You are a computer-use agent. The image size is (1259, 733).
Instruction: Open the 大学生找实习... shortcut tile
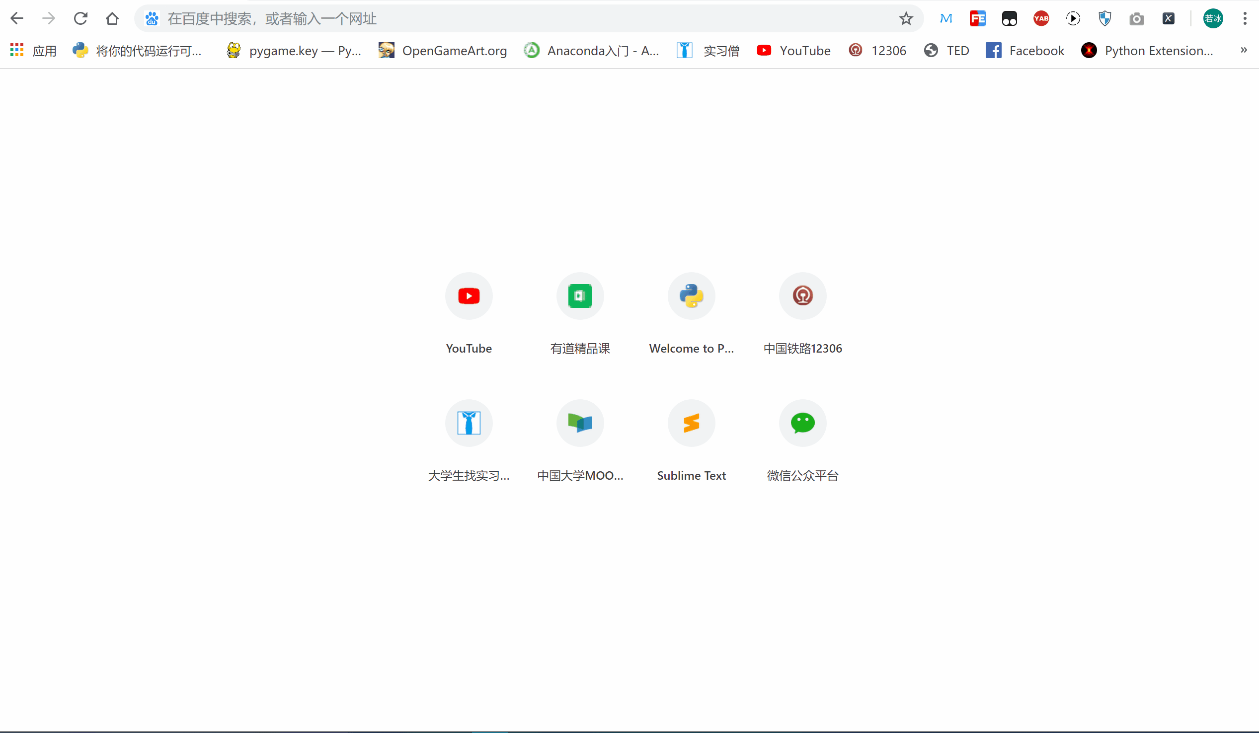(469, 441)
